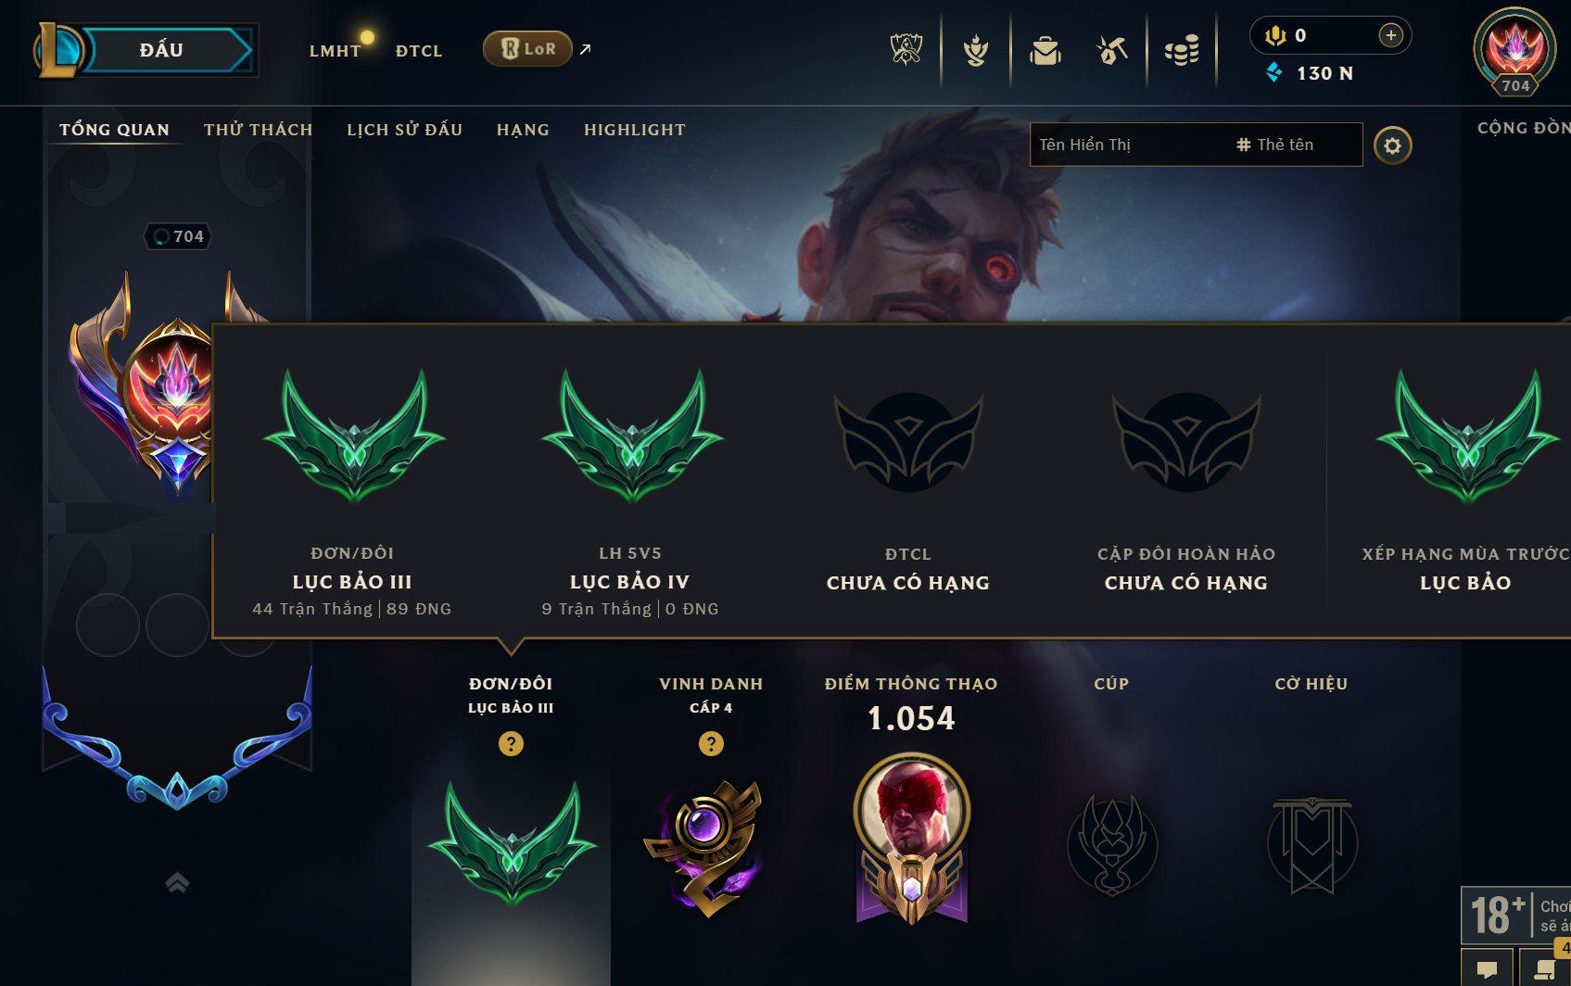This screenshot has height=986, width=1571.
Task: Click the ranked Đơn/Đôi question mark
Action: click(x=511, y=743)
